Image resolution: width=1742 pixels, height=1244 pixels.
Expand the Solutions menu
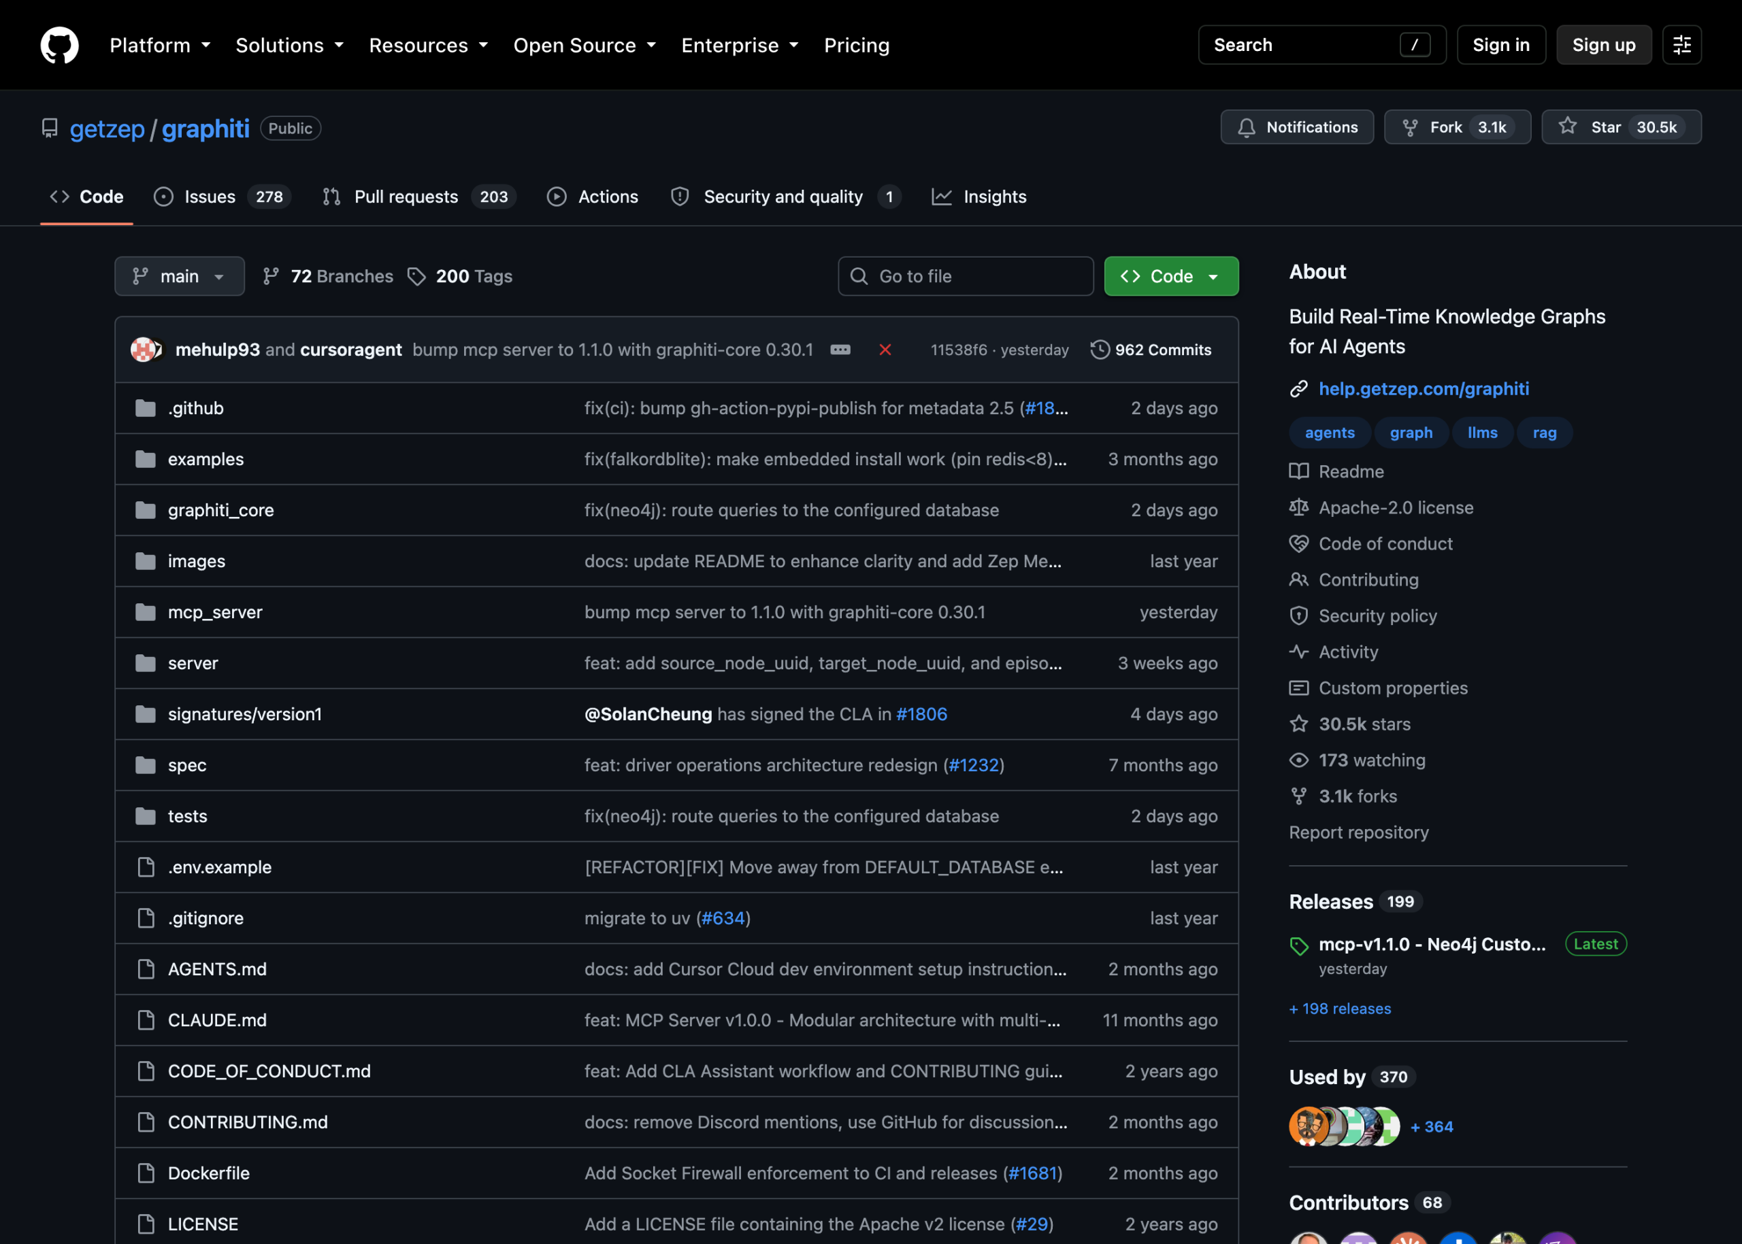(x=290, y=45)
